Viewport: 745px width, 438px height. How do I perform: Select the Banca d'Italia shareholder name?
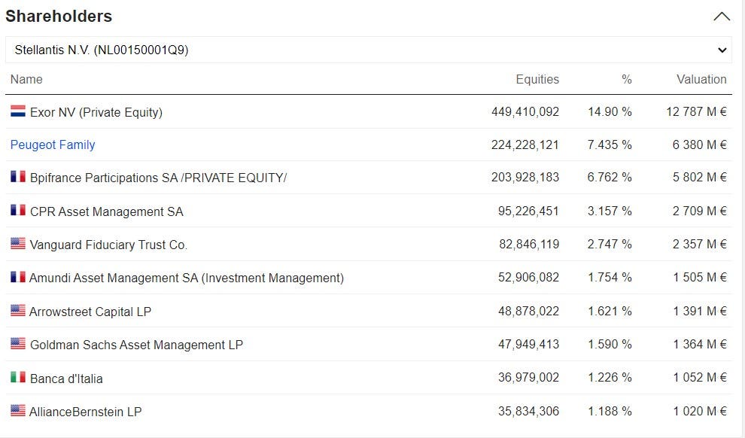66,379
